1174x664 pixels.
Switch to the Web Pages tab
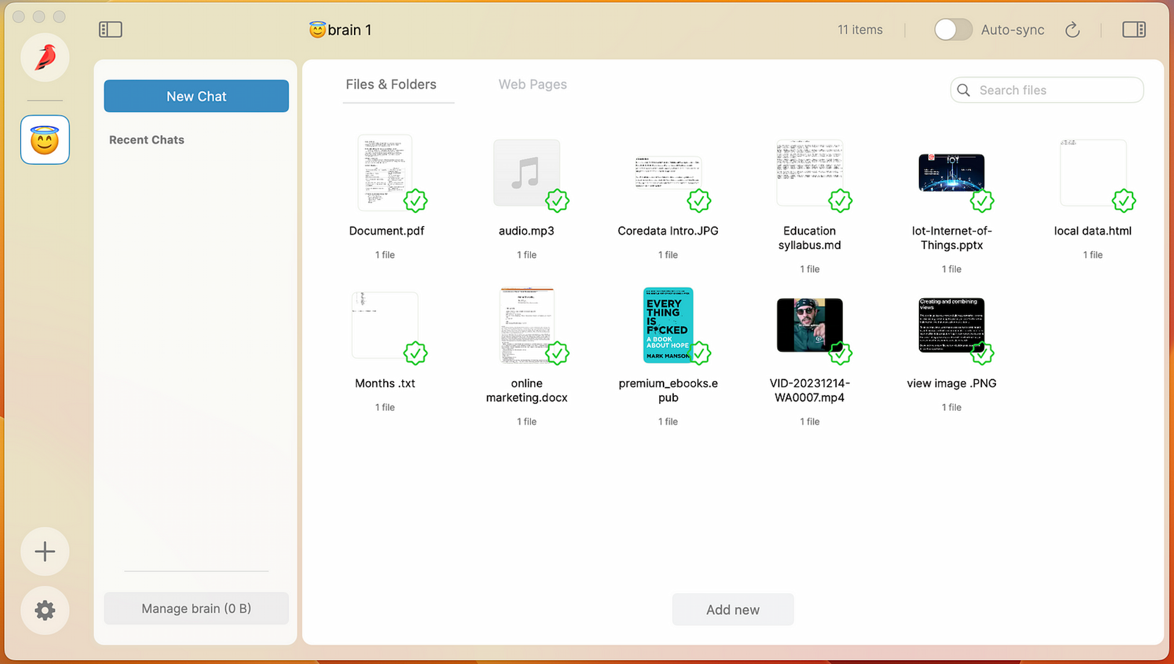(532, 84)
